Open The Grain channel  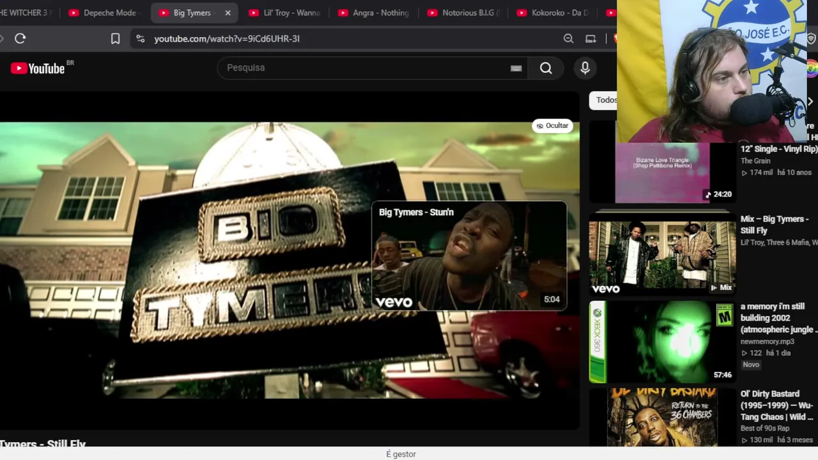[x=755, y=161]
